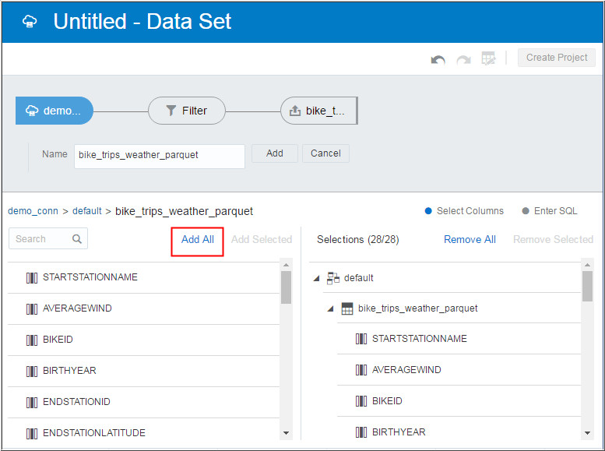The width and height of the screenshot is (605, 451).
Task: Collapse the default tree node
Action: tap(316, 278)
